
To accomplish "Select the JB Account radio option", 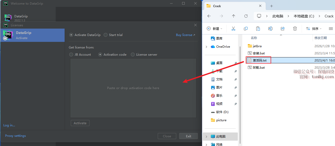I will click(x=71, y=55).
